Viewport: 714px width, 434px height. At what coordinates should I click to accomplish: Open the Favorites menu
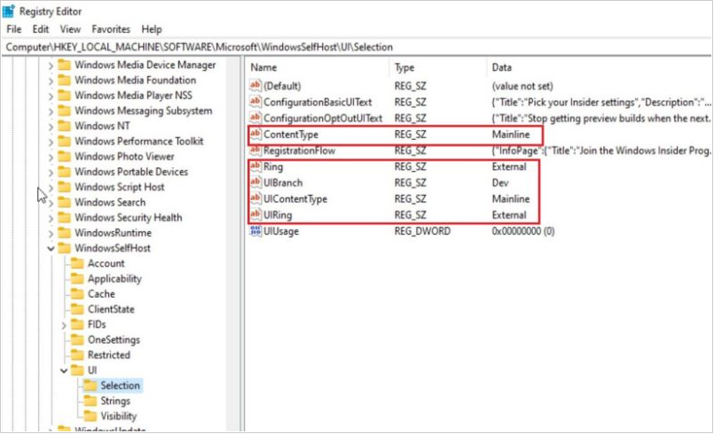[111, 29]
